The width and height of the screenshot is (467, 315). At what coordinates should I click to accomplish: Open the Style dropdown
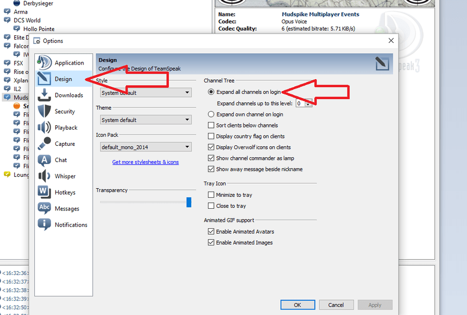pyautogui.click(x=146, y=93)
